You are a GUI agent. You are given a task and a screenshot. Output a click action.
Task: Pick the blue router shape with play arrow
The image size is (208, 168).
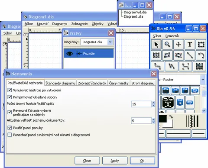coord(180,103)
